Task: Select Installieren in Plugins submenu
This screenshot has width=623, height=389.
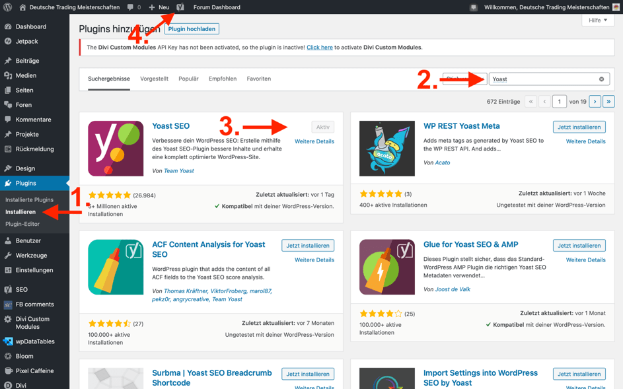Action: (20, 212)
